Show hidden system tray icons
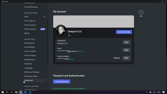 pos(146,92)
